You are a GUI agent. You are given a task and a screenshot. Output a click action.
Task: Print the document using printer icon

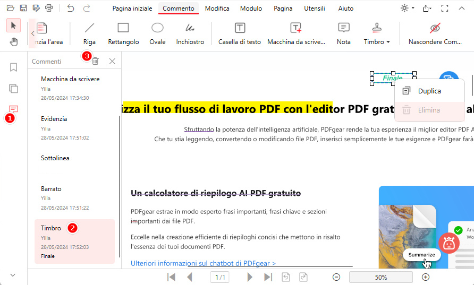49,8
